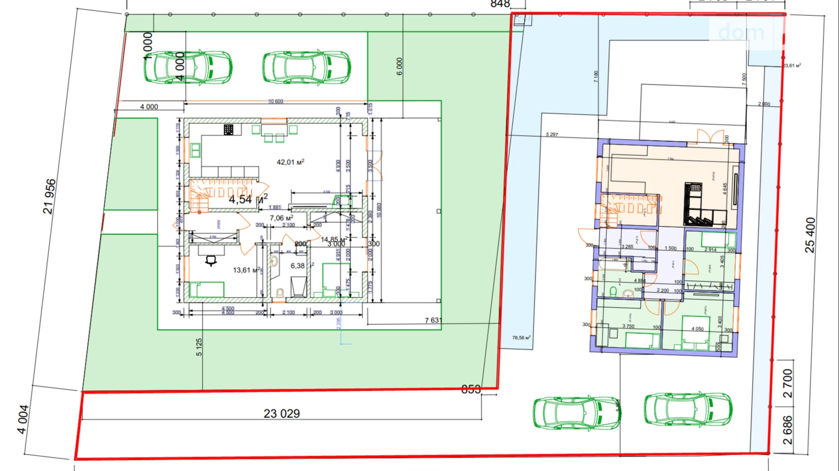This screenshot has height=471, width=839.
Task: Click the dom watermark logo
Action: (x=741, y=33)
